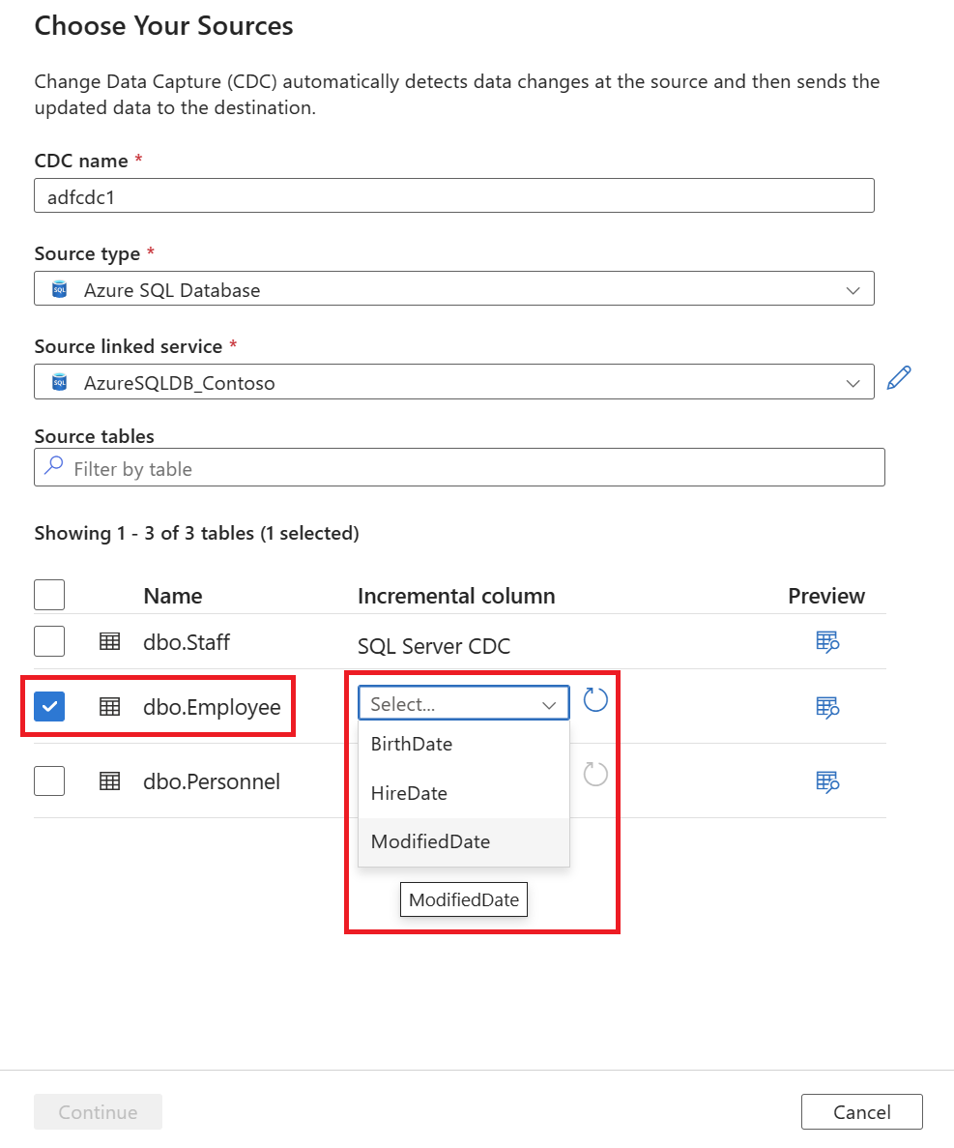
Task: Expand the Source linked service dropdown
Action: pyautogui.click(x=454, y=383)
